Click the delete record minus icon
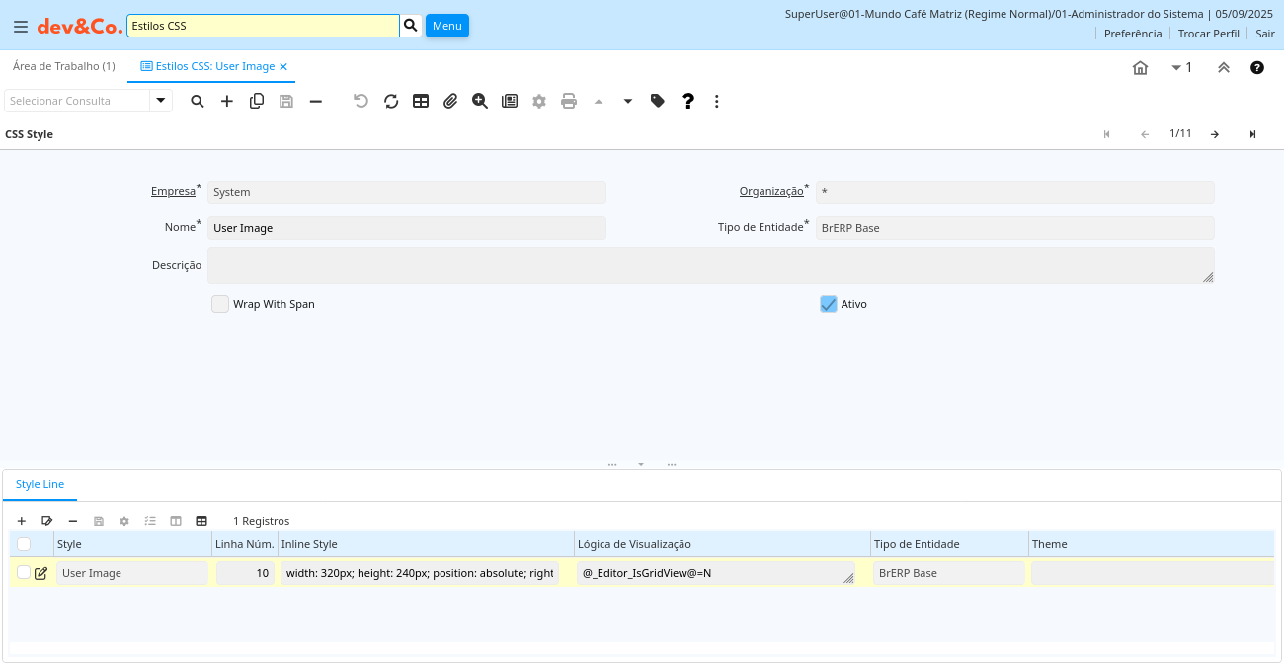 (316, 101)
